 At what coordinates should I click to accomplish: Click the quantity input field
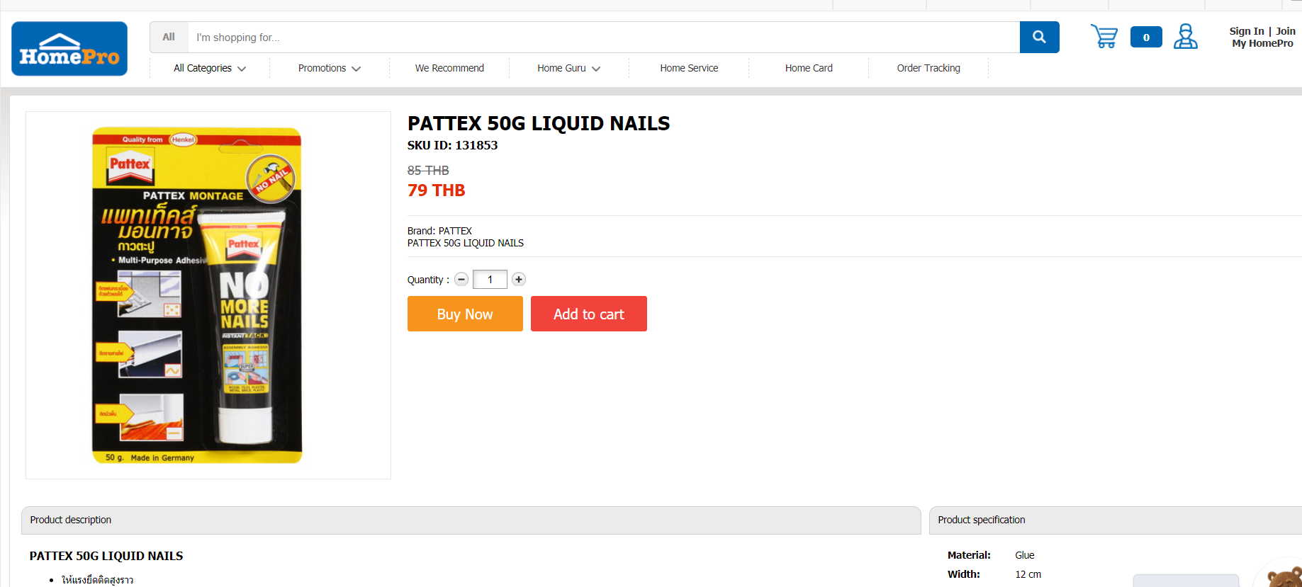pyautogui.click(x=490, y=279)
